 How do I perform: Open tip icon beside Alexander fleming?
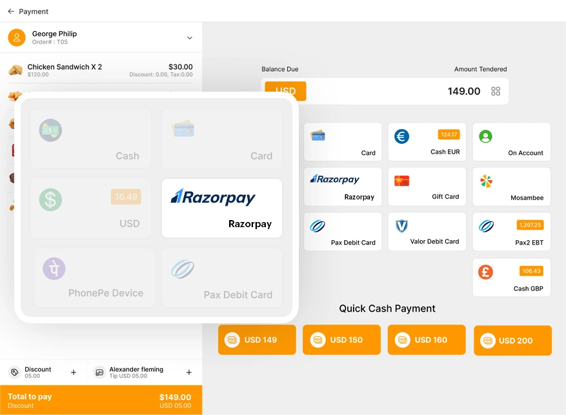pos(99,372)
